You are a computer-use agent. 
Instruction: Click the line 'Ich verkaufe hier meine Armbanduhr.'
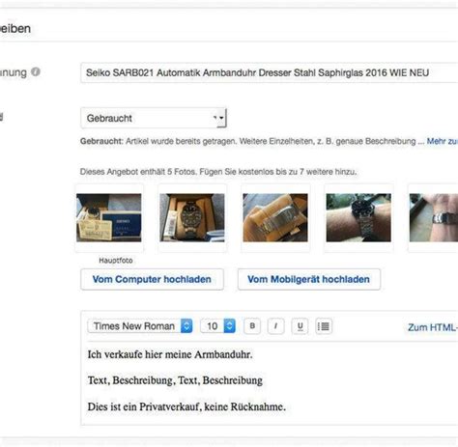[x=170, y=354]
